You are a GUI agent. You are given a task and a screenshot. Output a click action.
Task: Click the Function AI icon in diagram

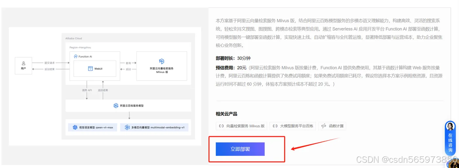(76, 56)
